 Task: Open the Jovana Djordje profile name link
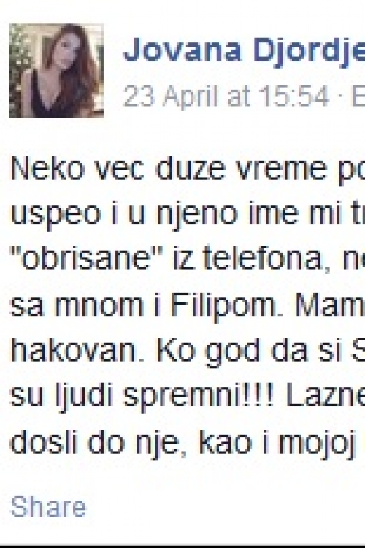(244, 50)
